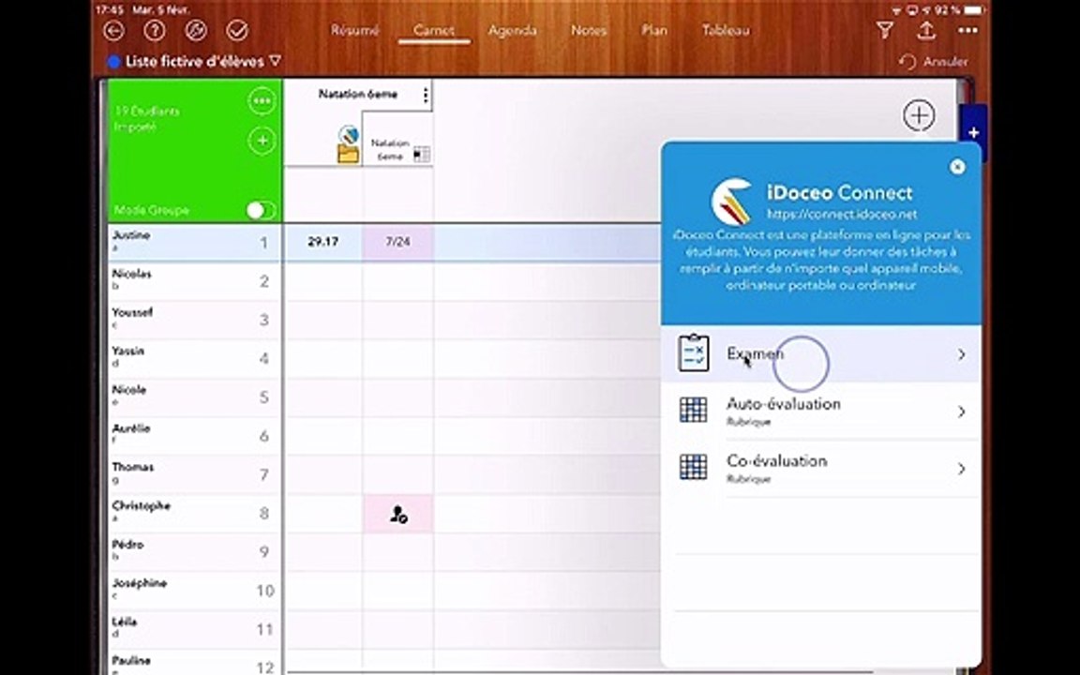Open the connect.idoceo.net link
1080x675 pixels.
pos(842,214)
